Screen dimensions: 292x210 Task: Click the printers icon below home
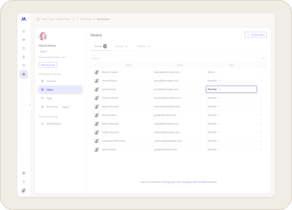coord(24,40)
